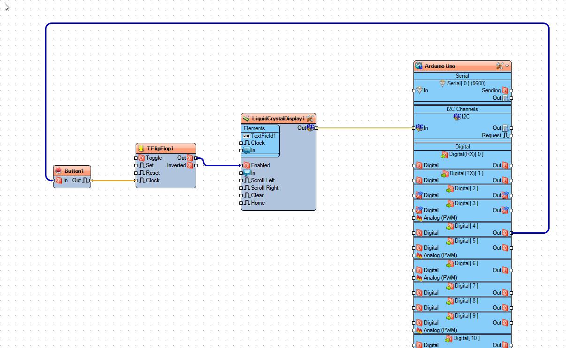This screenshot has height=348, width=566.
Task: Click the Digital[3] channel icon
Action: tap(451, 204)
